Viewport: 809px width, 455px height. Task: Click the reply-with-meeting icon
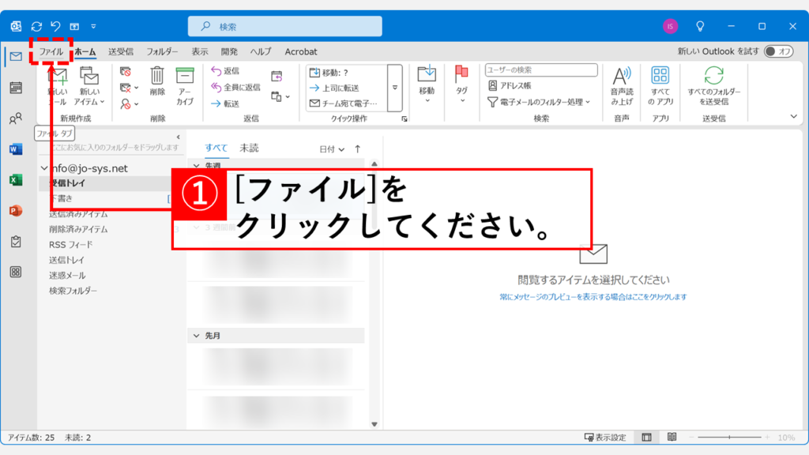coord(277,77)
